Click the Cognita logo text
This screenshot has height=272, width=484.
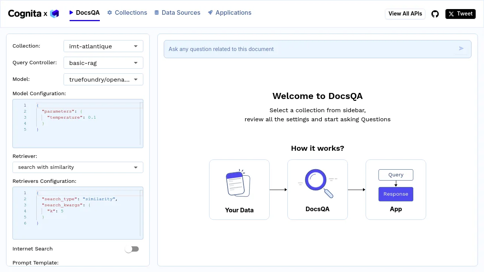25,14
